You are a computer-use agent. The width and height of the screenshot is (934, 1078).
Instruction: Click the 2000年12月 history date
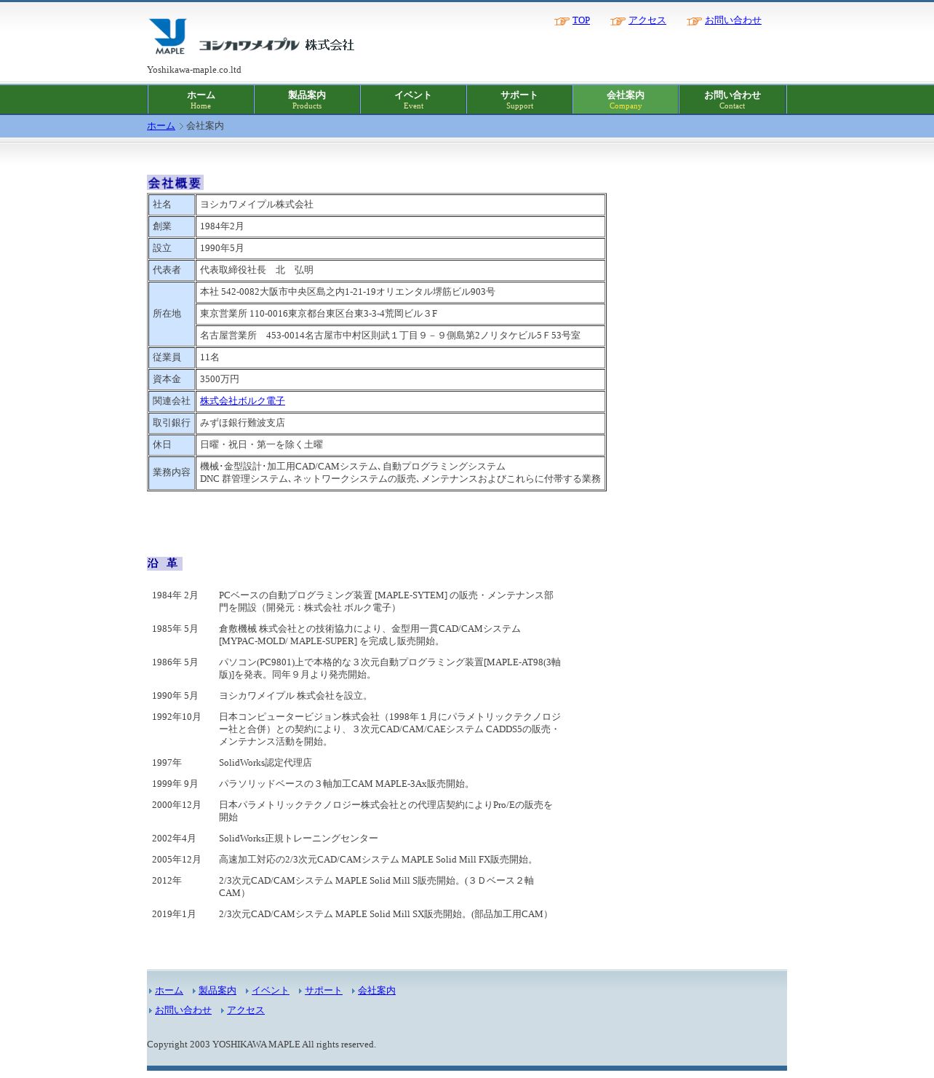click(177, 805)
